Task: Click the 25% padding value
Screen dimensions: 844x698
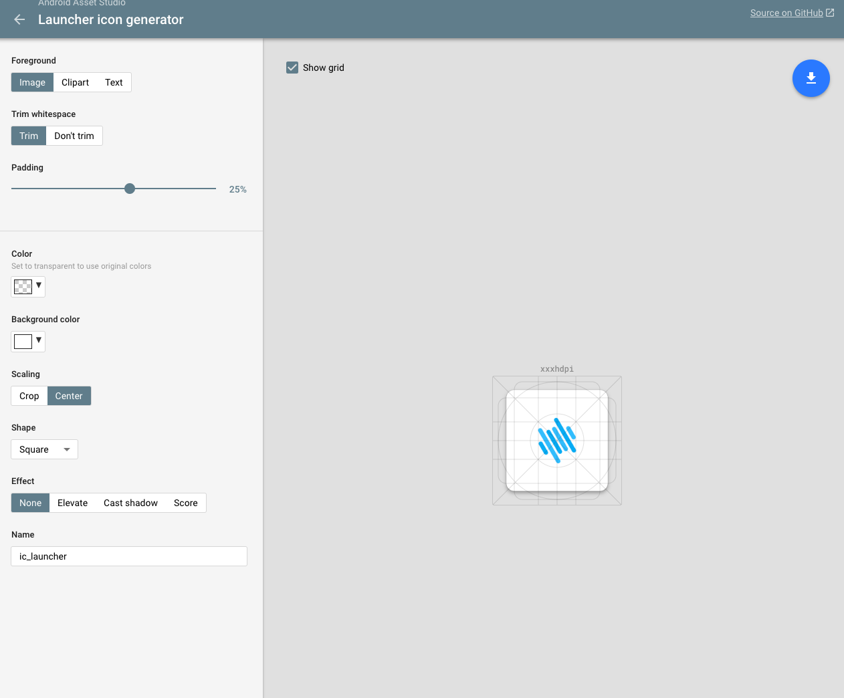Action: pyautogui.click(x=238, y=189)
